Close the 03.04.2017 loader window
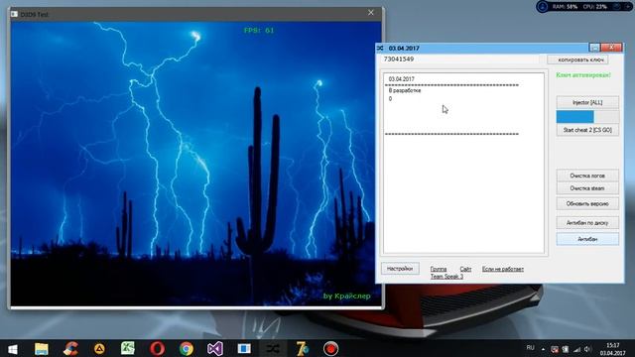This screenshot has width=635, height=357. (x=611, y=48)
